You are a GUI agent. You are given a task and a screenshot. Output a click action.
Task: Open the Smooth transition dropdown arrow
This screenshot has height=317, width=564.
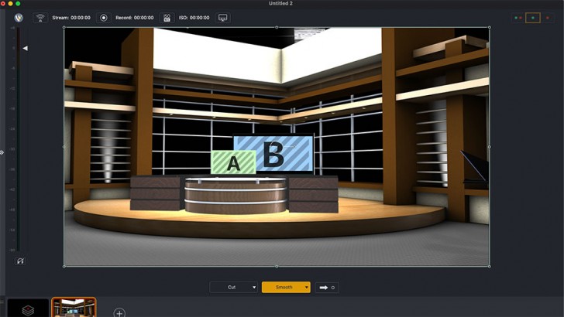point(307,287)
